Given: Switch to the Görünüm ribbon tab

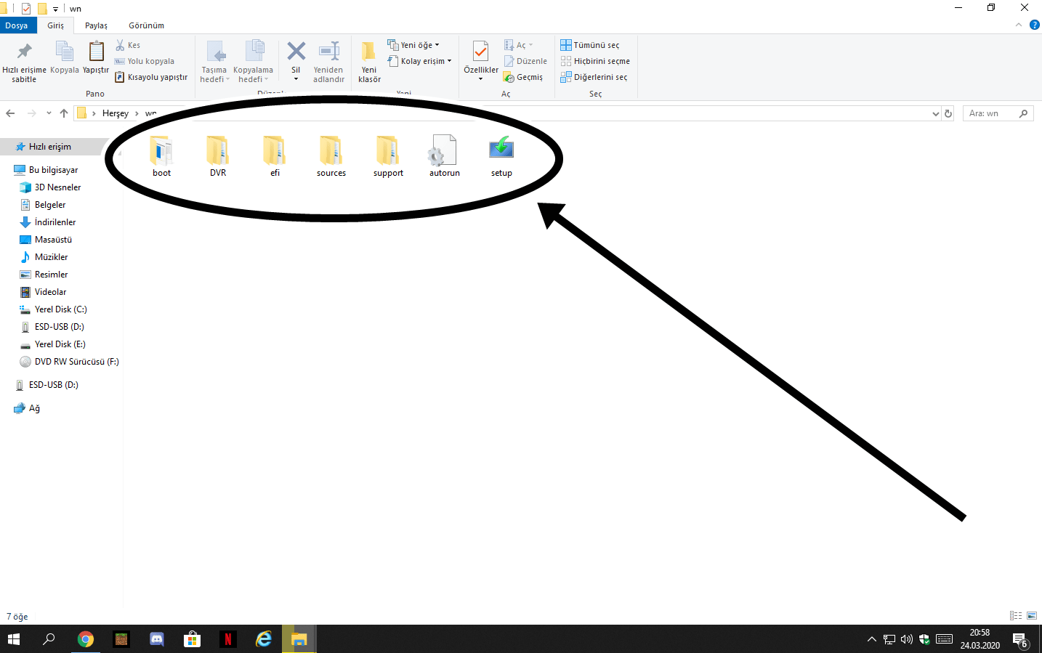Looking at the screenshot, I should [x=145, y=25].
